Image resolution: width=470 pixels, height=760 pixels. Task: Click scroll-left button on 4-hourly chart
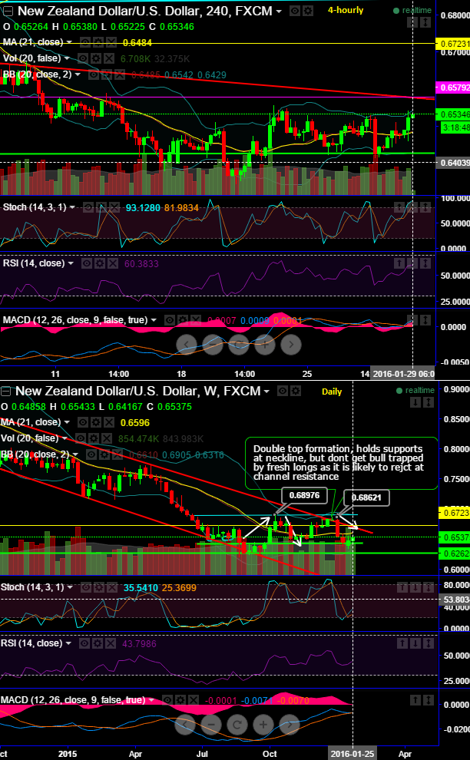[187, 344]
